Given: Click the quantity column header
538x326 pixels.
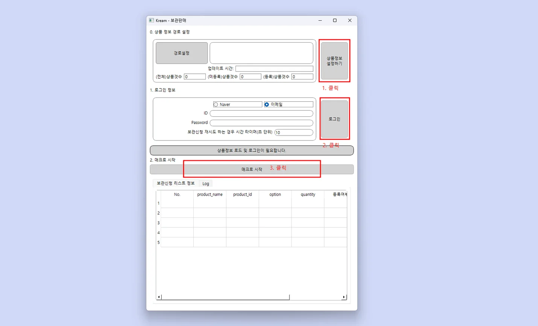Looking at the screenshot, I should pyautogui.click(x=308, y=195).
